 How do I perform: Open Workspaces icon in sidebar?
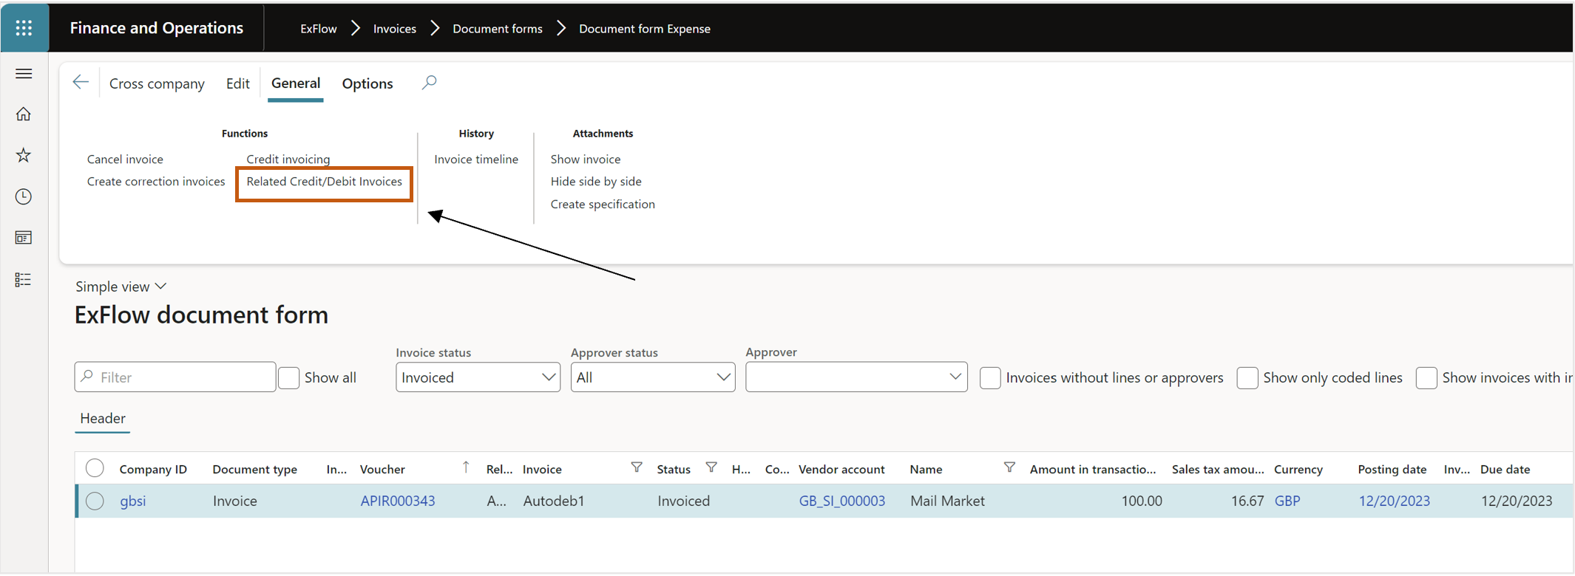click(24, 238)
